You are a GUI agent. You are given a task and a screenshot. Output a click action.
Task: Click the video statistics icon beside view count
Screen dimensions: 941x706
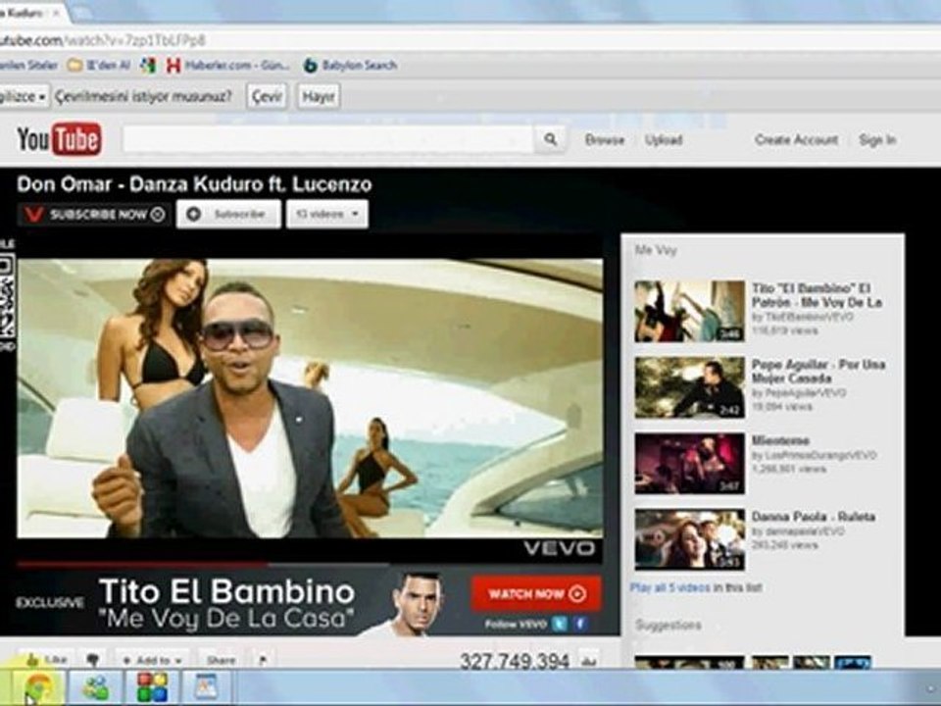click(589, 660)
